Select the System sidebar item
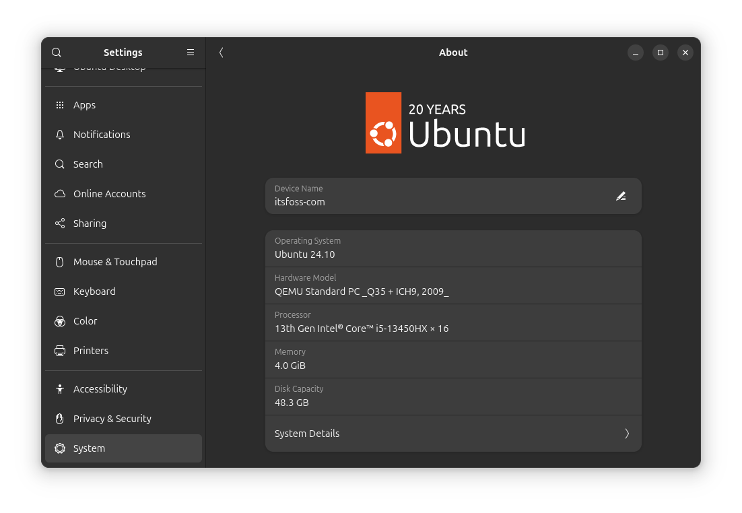This screenshot has height=513, width=742. click(x=89, y=448)
